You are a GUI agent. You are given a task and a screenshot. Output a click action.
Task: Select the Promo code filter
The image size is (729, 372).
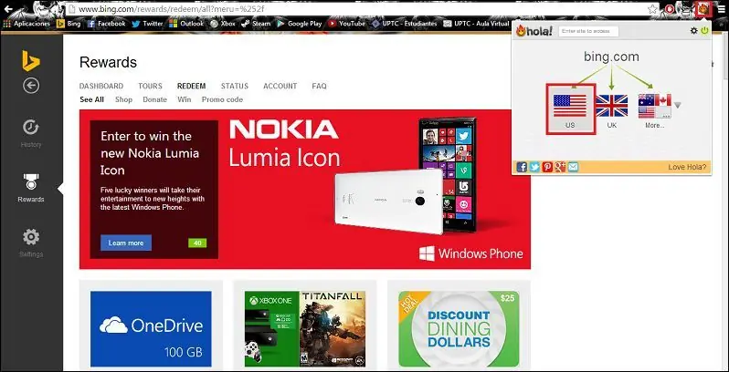coord(222,99)
